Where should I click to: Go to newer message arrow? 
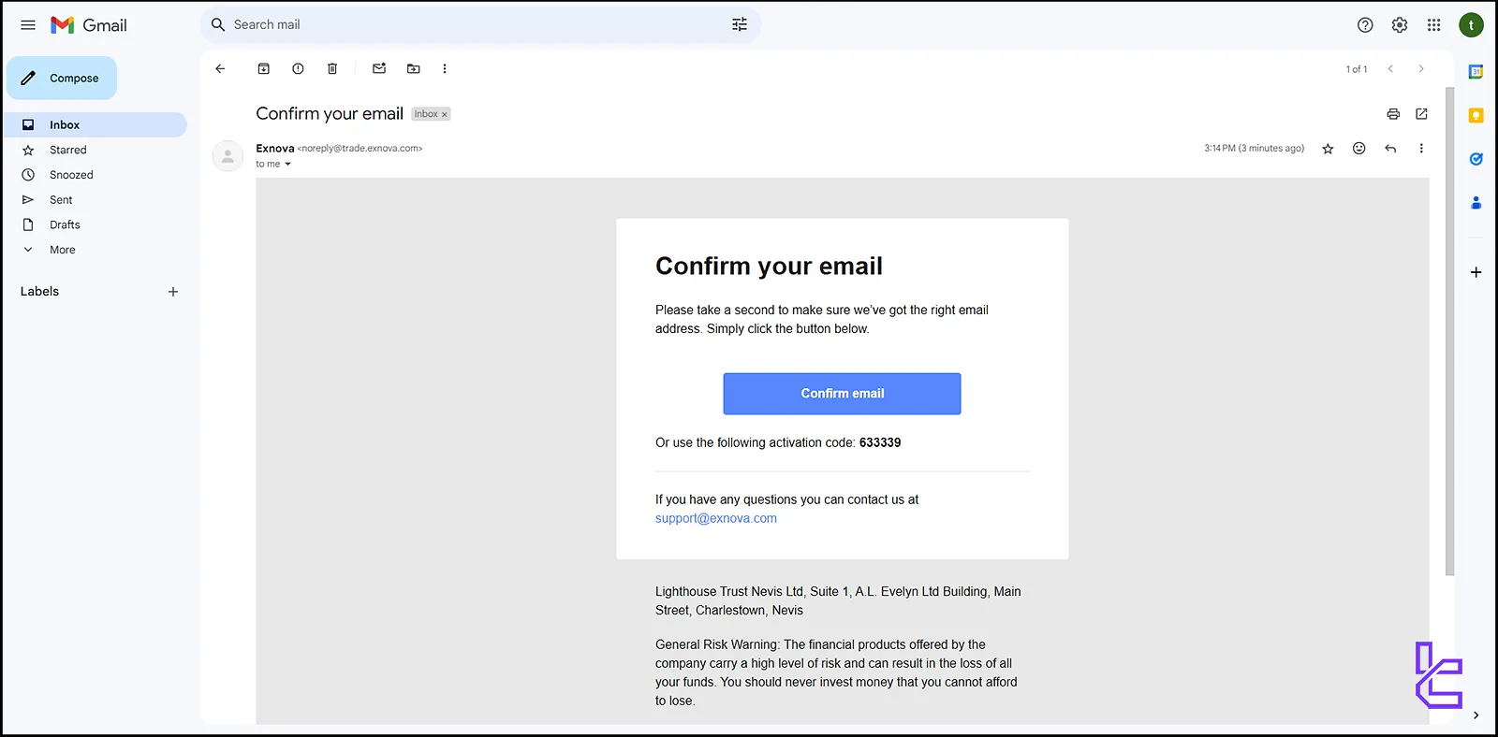(1390, 68)
